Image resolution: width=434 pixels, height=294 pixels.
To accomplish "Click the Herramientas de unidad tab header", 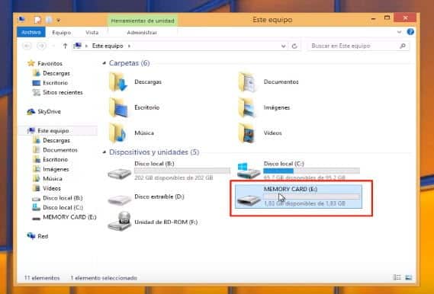I will point(143,21).
